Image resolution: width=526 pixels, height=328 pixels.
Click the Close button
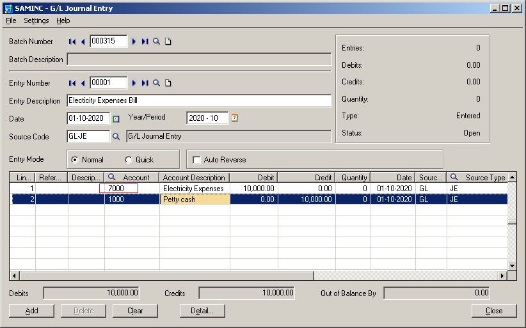pyautogui.click(x=494, y=311)
